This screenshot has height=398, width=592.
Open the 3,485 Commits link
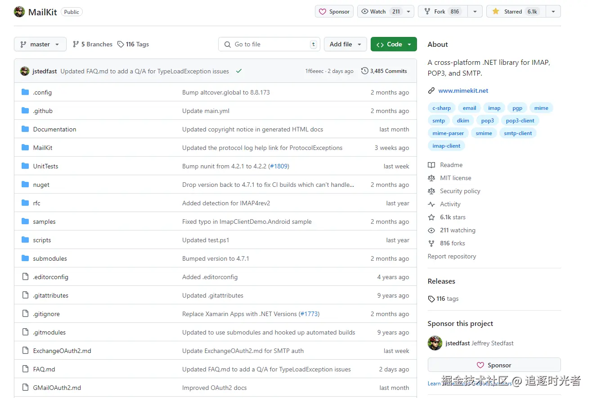tap(384, 71)
